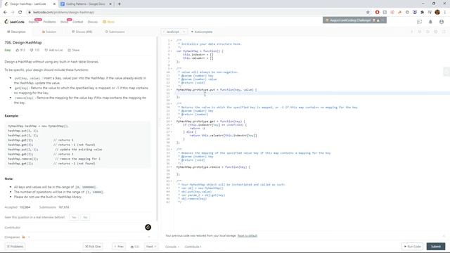The image size is (450, 253).
Task: Expand the Console panel
Action: coord(172,247)
